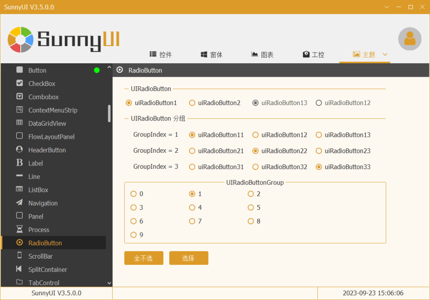Click the sidebar scroll-down chevron
The width and height of the screenshot is (430, 300).
[109, 283]
